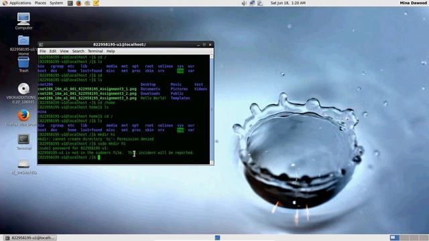Open the terminal's Help menu
This screenshot has width=429, height=241.
pos(111,51)
